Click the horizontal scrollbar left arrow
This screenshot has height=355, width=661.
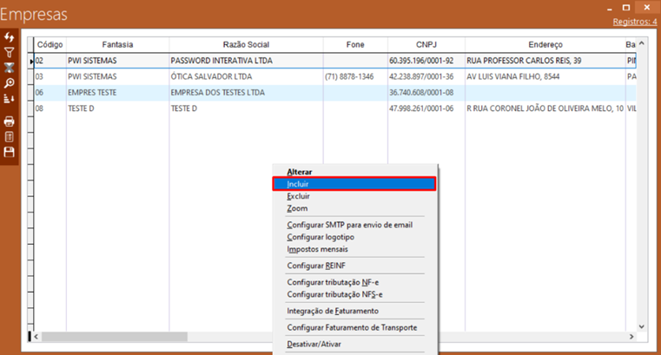(36, 336)
